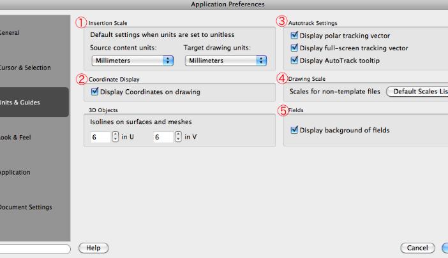Select the Units & Guides tab
Image resolution: width=448 pixels, height=258 pixels.
34,103
